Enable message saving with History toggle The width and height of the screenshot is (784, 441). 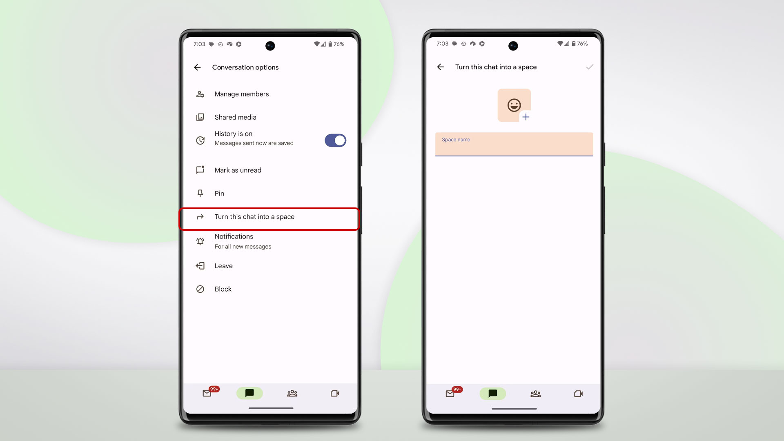(x=335, y=140)
